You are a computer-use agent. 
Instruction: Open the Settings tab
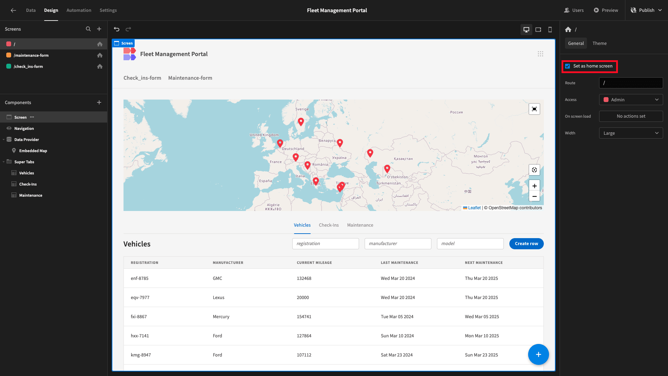pyautogui.click(x=108, y=10)
